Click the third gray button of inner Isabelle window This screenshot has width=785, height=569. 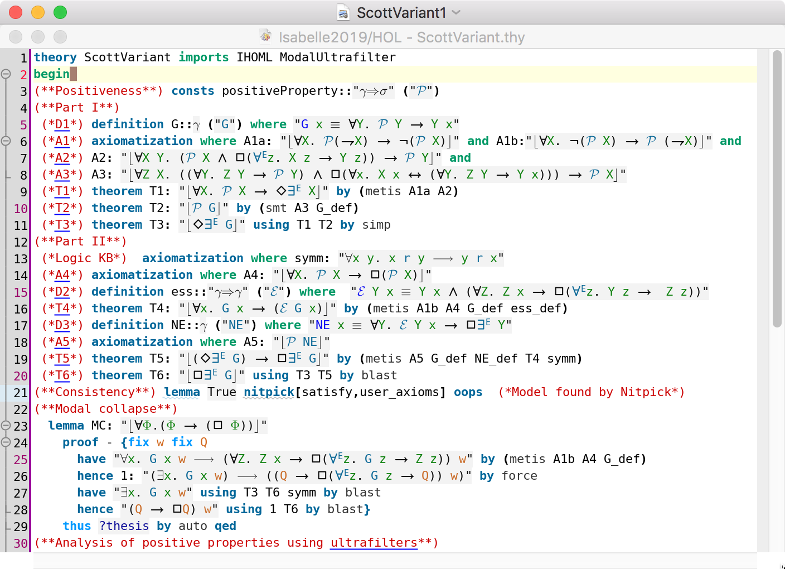coord(60,37)
